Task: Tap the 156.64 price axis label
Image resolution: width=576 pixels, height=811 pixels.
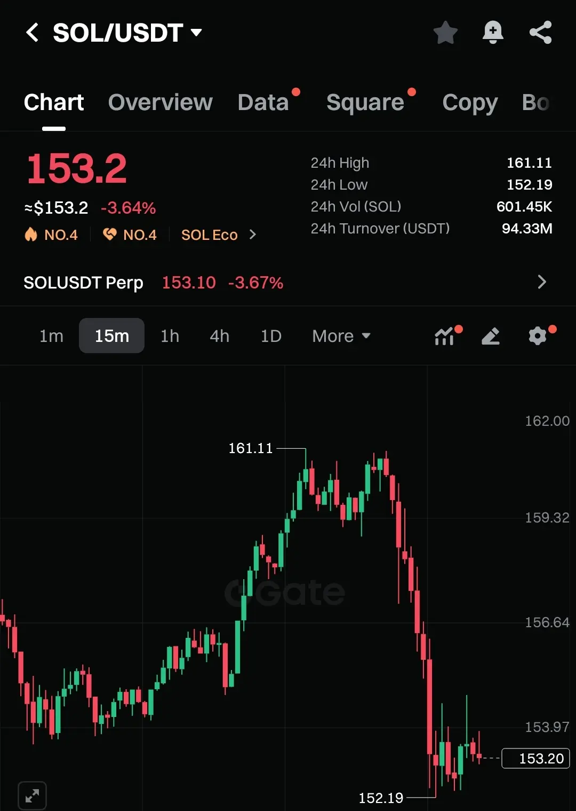Action: 547,622
